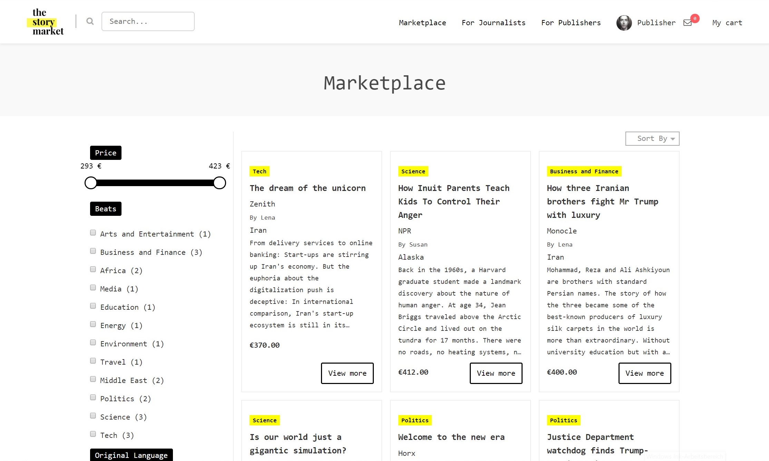Click the €370.00 price text

click(265, 345)
